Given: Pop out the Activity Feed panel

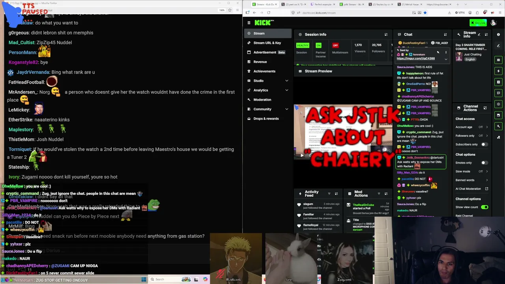Looking at the screenshot, I should pos(336,194).
